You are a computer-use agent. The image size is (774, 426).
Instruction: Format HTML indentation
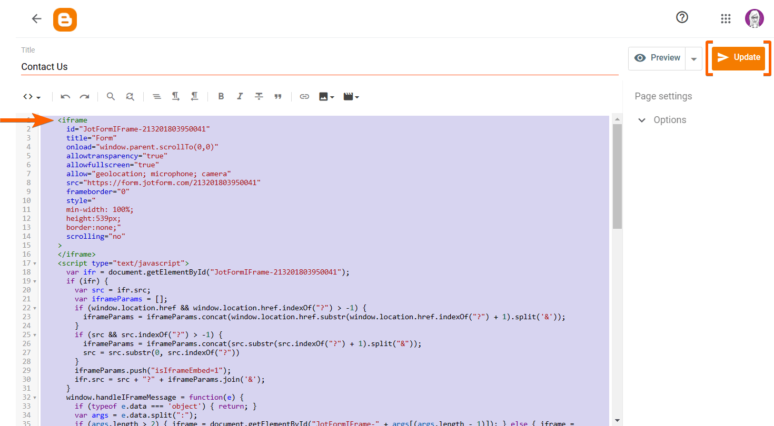pyautogui.click(x=156, y=97)
